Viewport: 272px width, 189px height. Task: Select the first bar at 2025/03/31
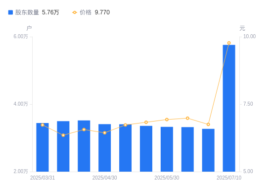coord(43,147)
